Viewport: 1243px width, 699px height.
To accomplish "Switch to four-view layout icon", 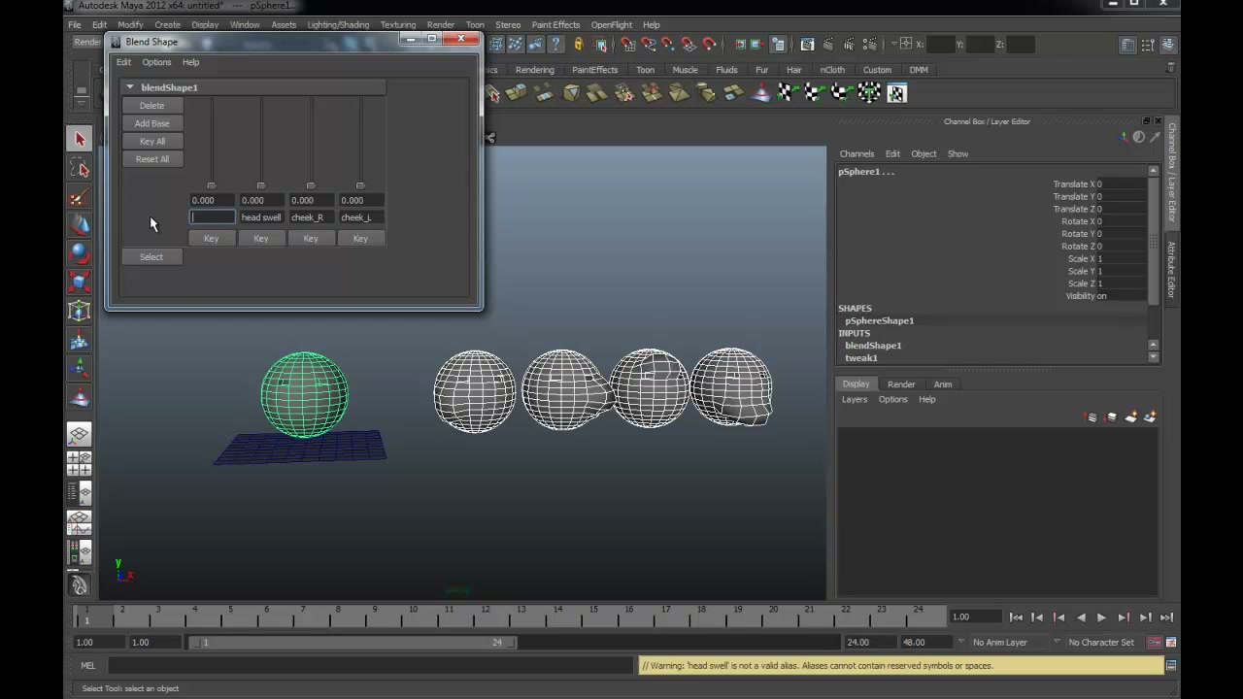I will tap(80, 463).
